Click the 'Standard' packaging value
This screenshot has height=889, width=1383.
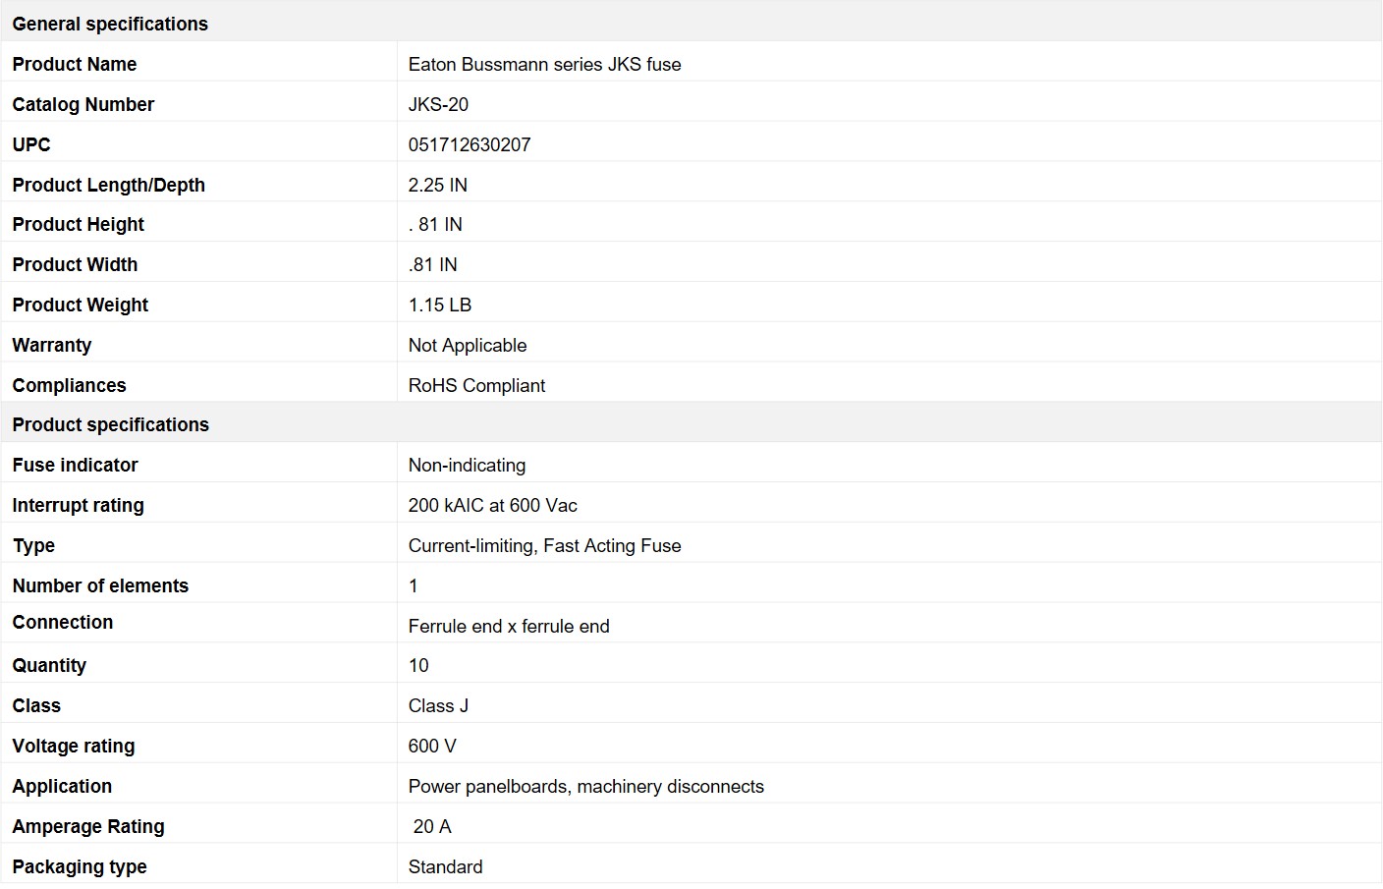pos(446,866)
